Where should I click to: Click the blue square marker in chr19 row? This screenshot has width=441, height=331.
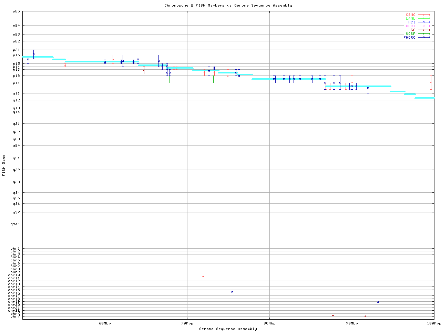pos(378,302)
